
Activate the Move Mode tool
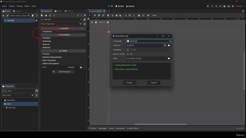pos(95,15)
